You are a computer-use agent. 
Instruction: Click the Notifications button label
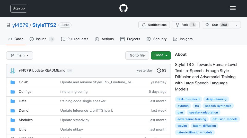pyautogui.click(x=157, y=25)
